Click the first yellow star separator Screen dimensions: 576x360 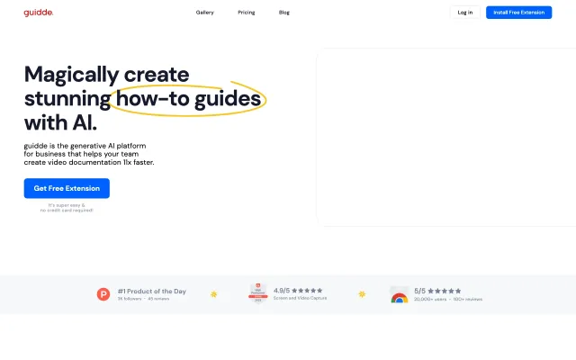(x=214, y=294)
